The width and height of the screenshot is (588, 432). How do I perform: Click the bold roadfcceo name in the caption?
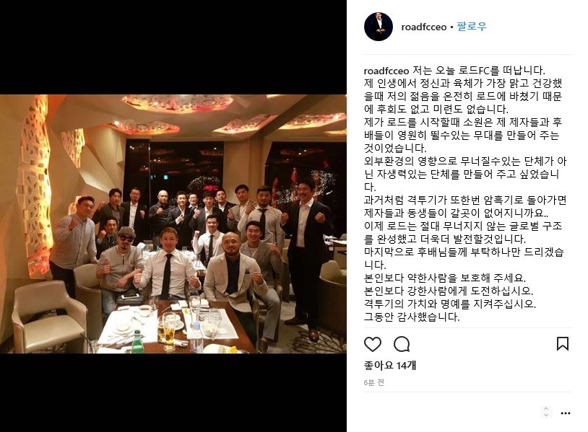pyautogui.click(x=386, y=71)
